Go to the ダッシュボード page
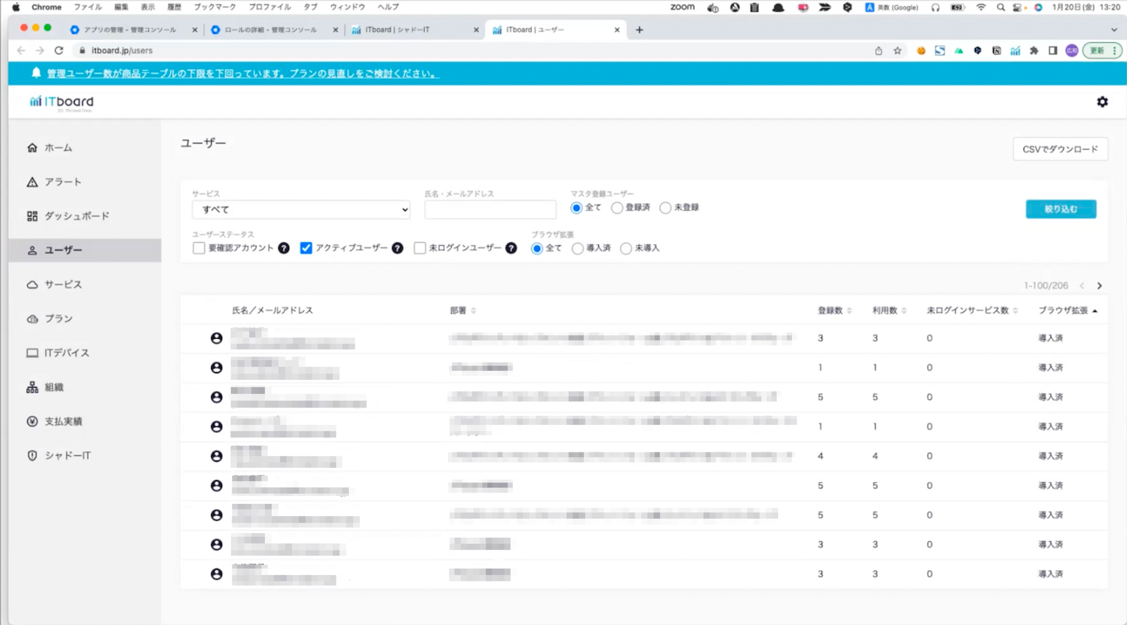The height and width of the screenshot is (625, 1127). [x=77, y=216]
